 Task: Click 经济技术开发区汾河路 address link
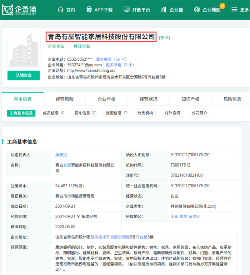click(x=110, y=237)
